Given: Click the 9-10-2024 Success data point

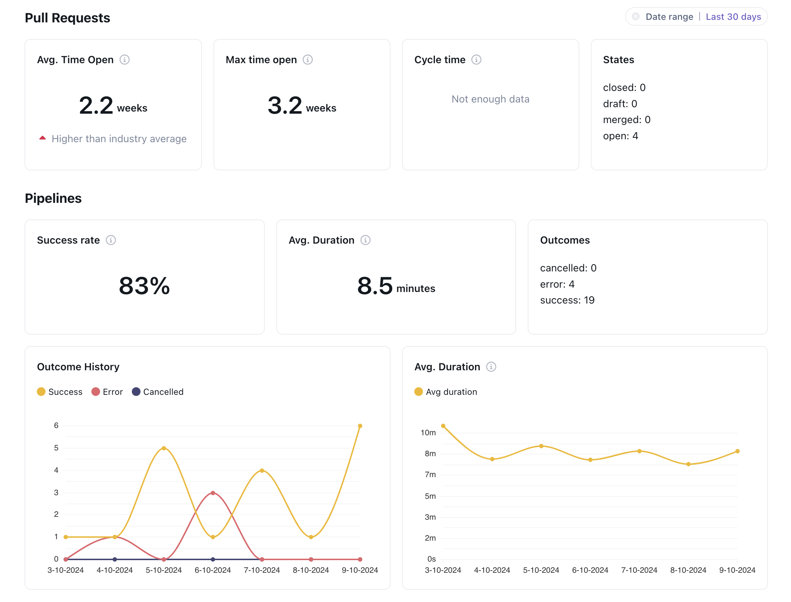Looking at the screenshot, I should pyautogui.click(x=360, y=426).
